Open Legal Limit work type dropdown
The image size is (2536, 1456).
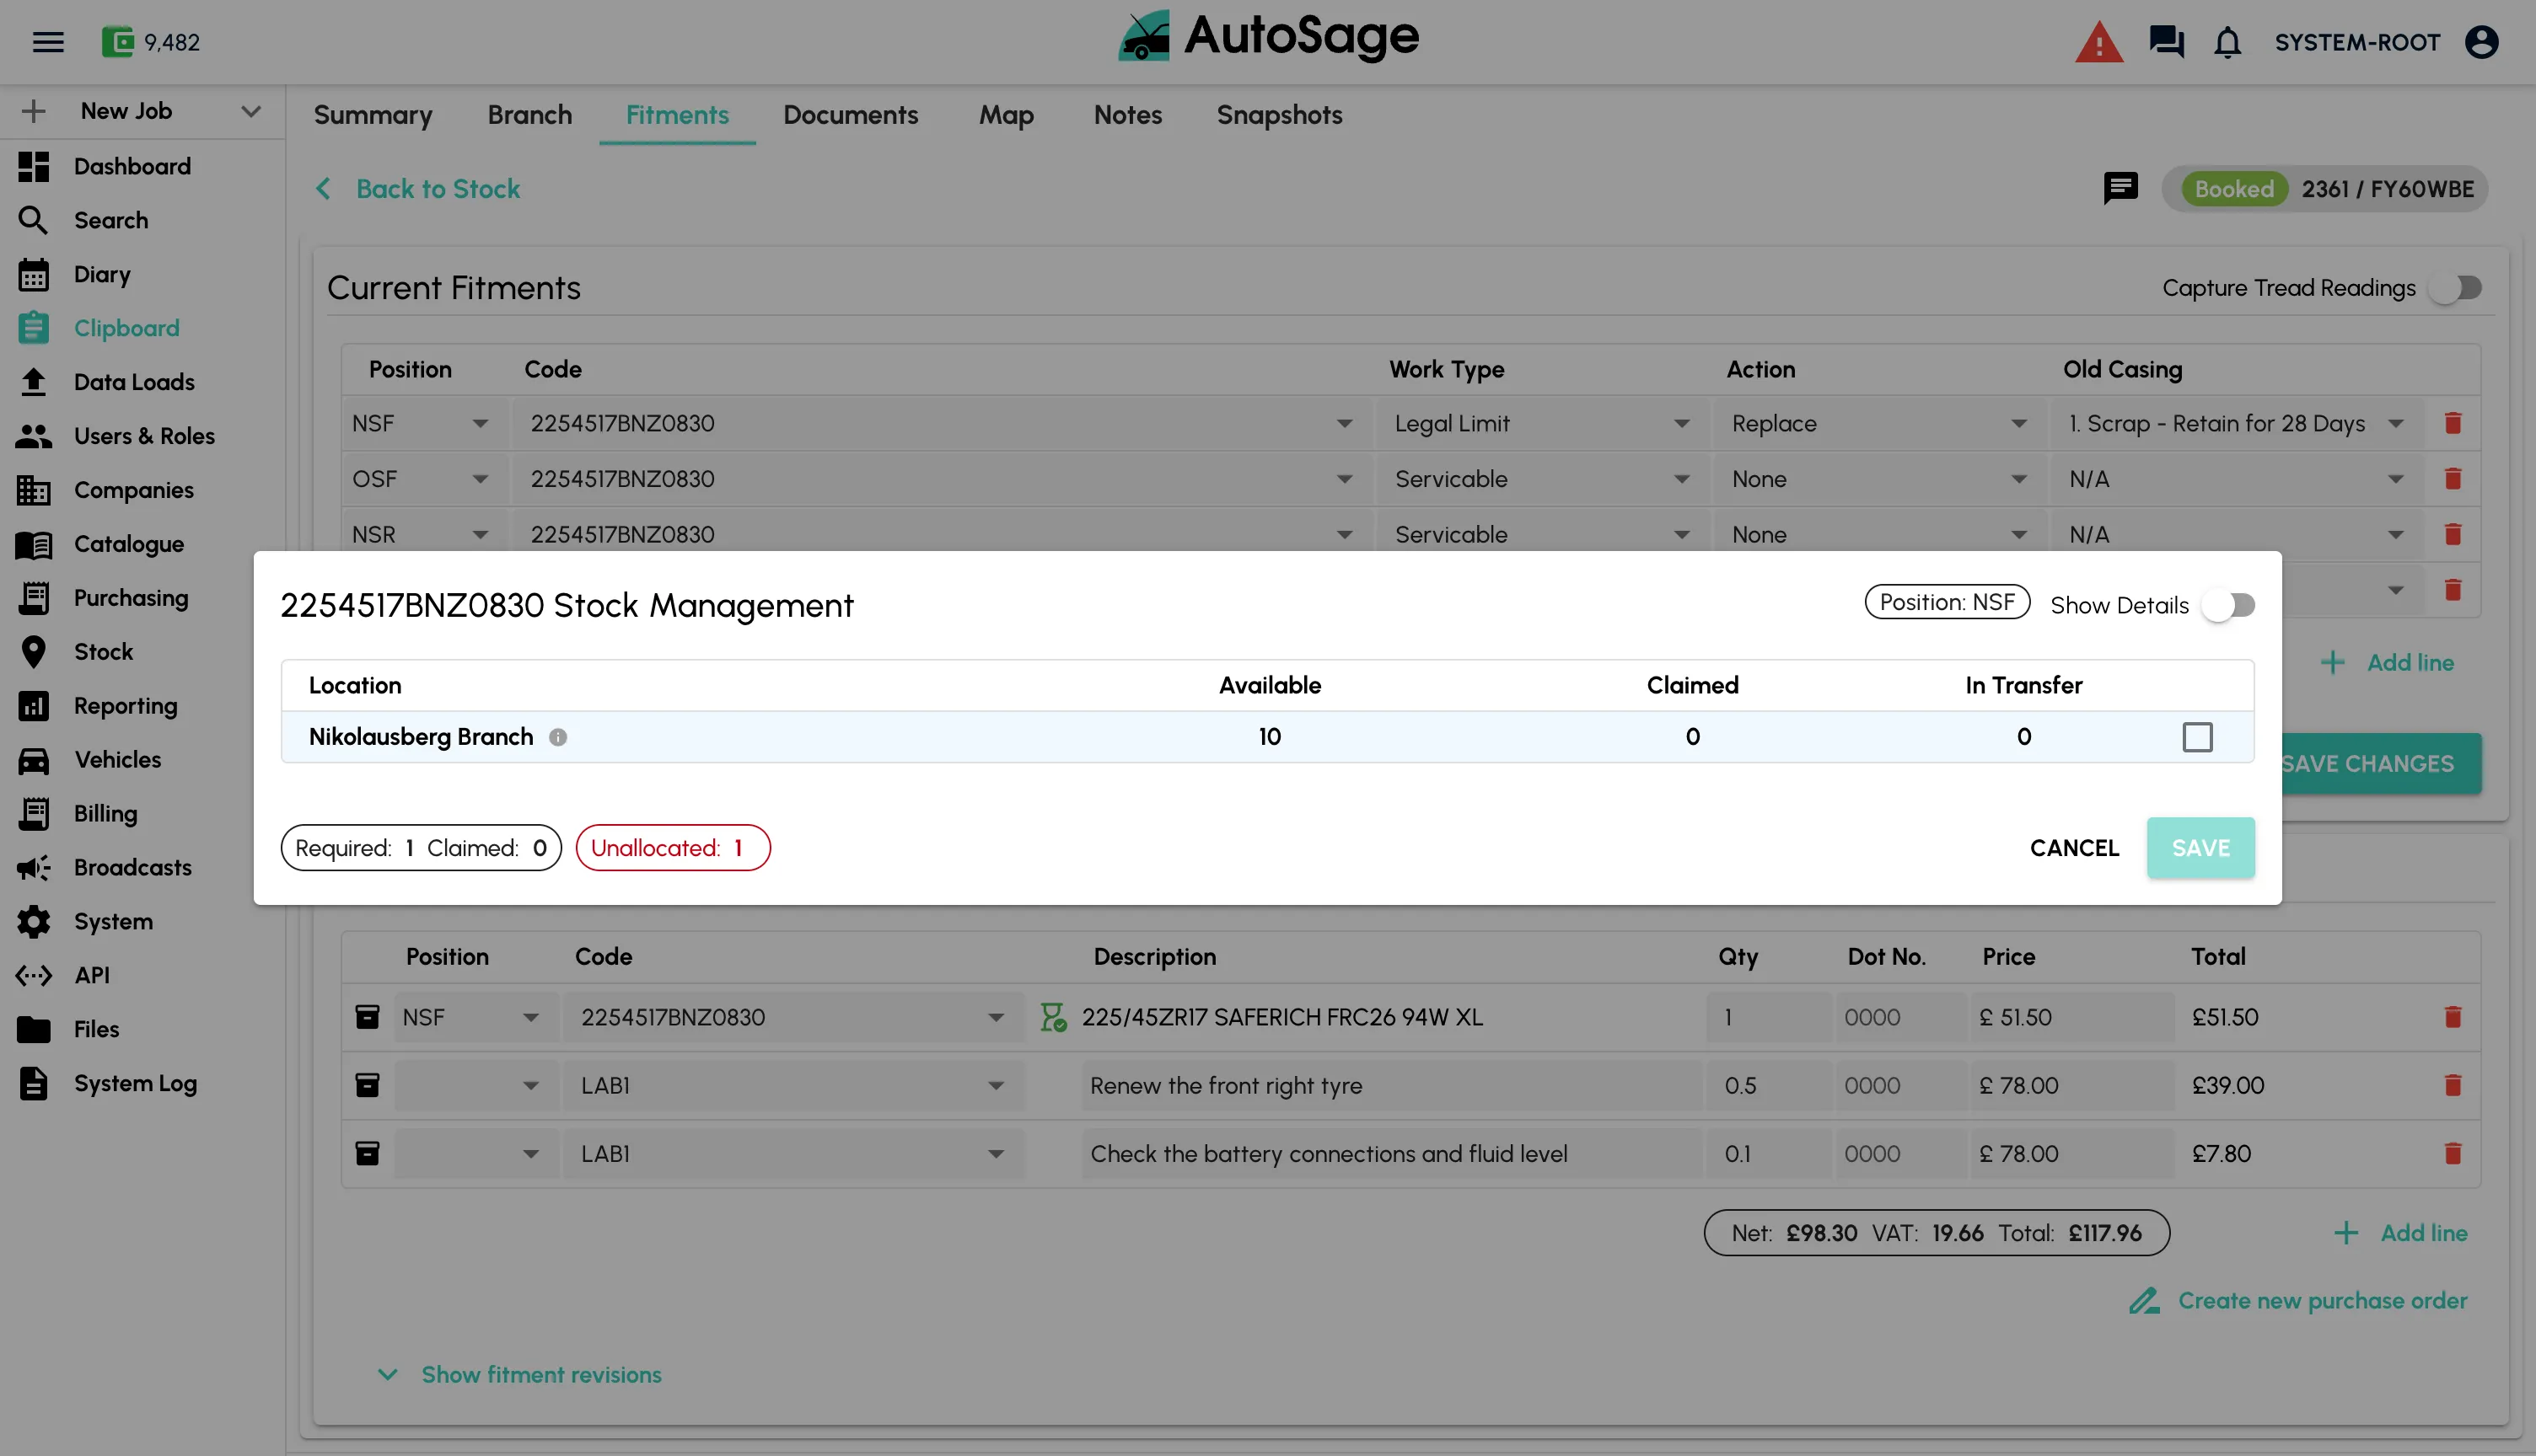tap(1544, 423)
